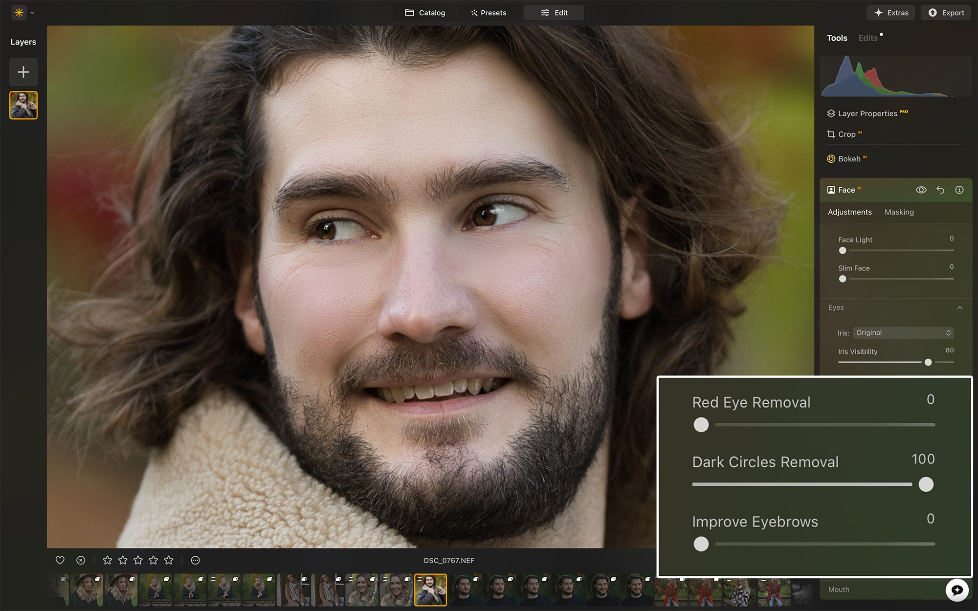Click the Face Light slider handle
978x611 pixels.
coord(842,250)
